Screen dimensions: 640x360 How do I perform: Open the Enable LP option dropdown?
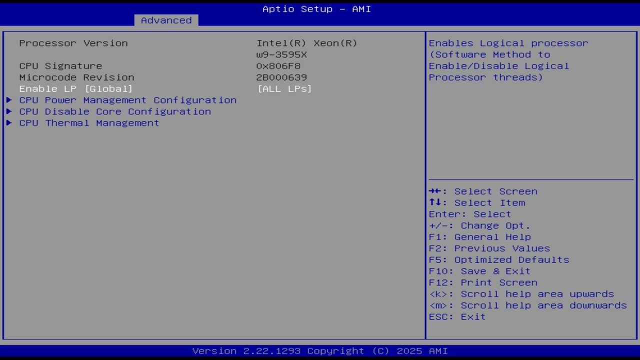tap(76, 88)
